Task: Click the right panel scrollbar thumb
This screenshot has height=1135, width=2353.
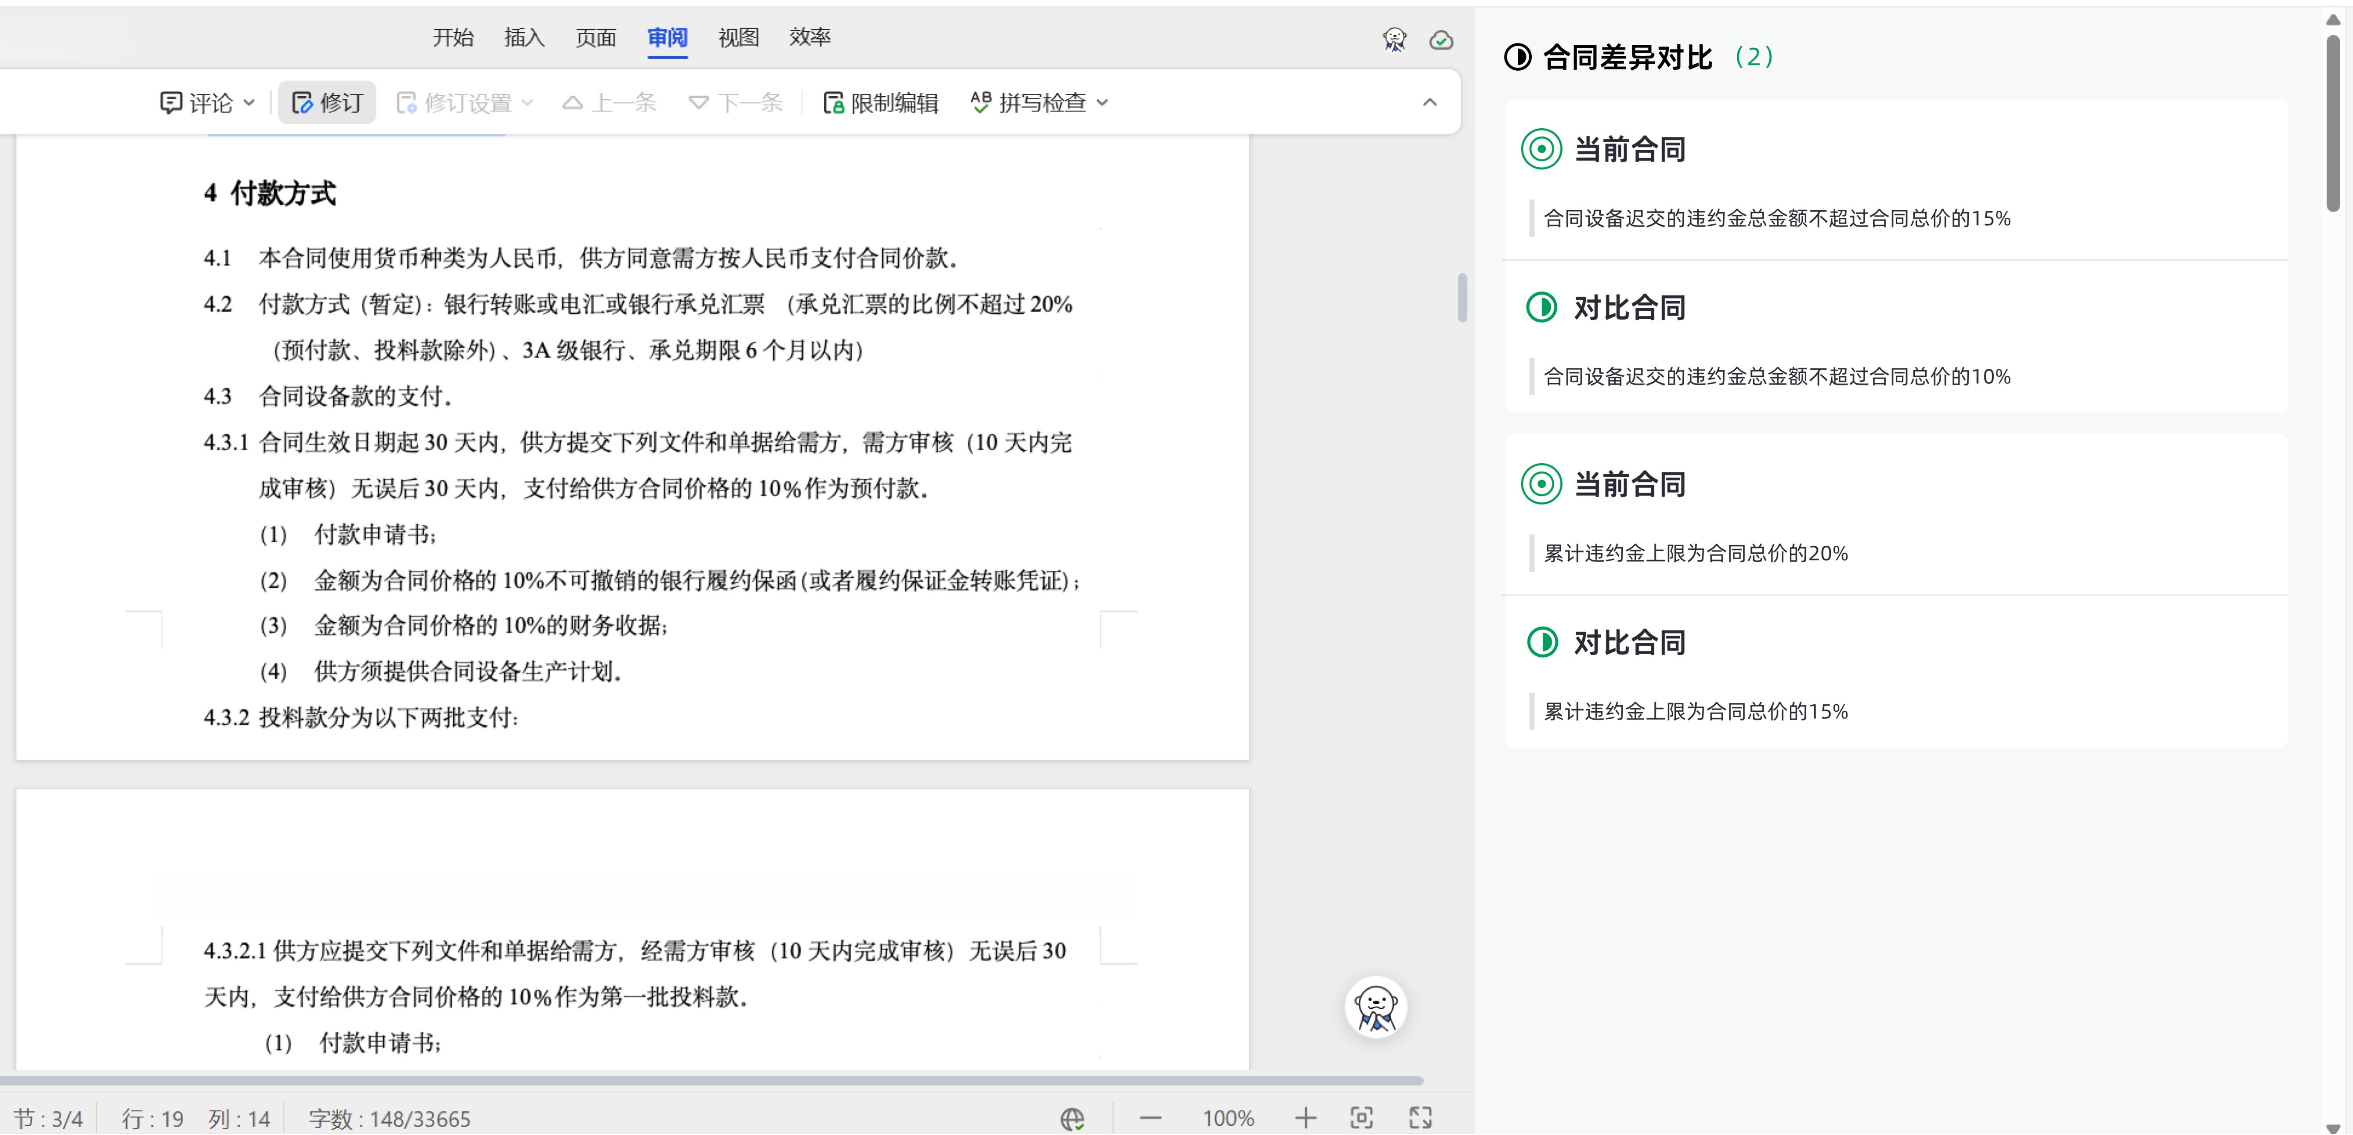Action: click(2332, 123)
